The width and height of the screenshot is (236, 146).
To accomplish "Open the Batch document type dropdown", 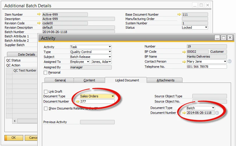I will (x=213, y=108).
